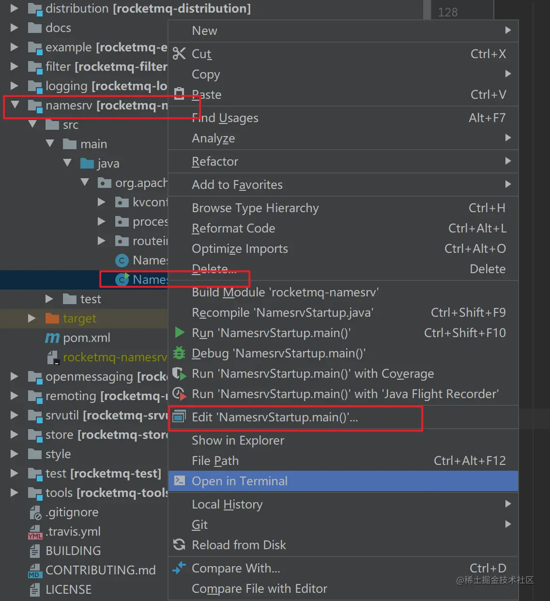Open the Git submenu
This screenshot has height=601, width=550.
coord(343,524)
